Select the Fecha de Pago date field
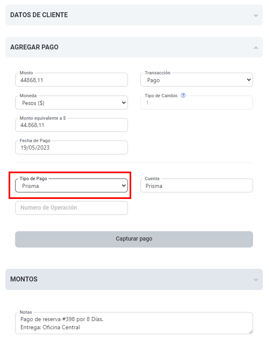Screen dimensions: 269x337 [x=72, y=148]
